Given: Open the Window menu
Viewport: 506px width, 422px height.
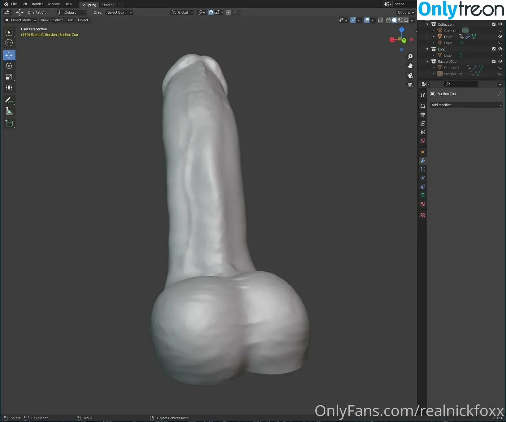Looking at the screenshot, I should [54, 4].
